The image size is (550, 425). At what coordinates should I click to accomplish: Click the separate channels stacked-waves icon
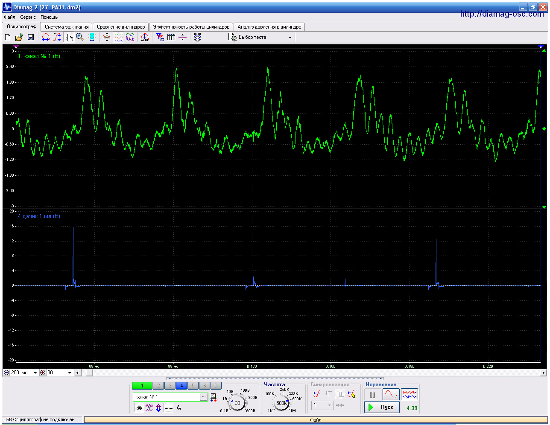click(x=118, y=37)
